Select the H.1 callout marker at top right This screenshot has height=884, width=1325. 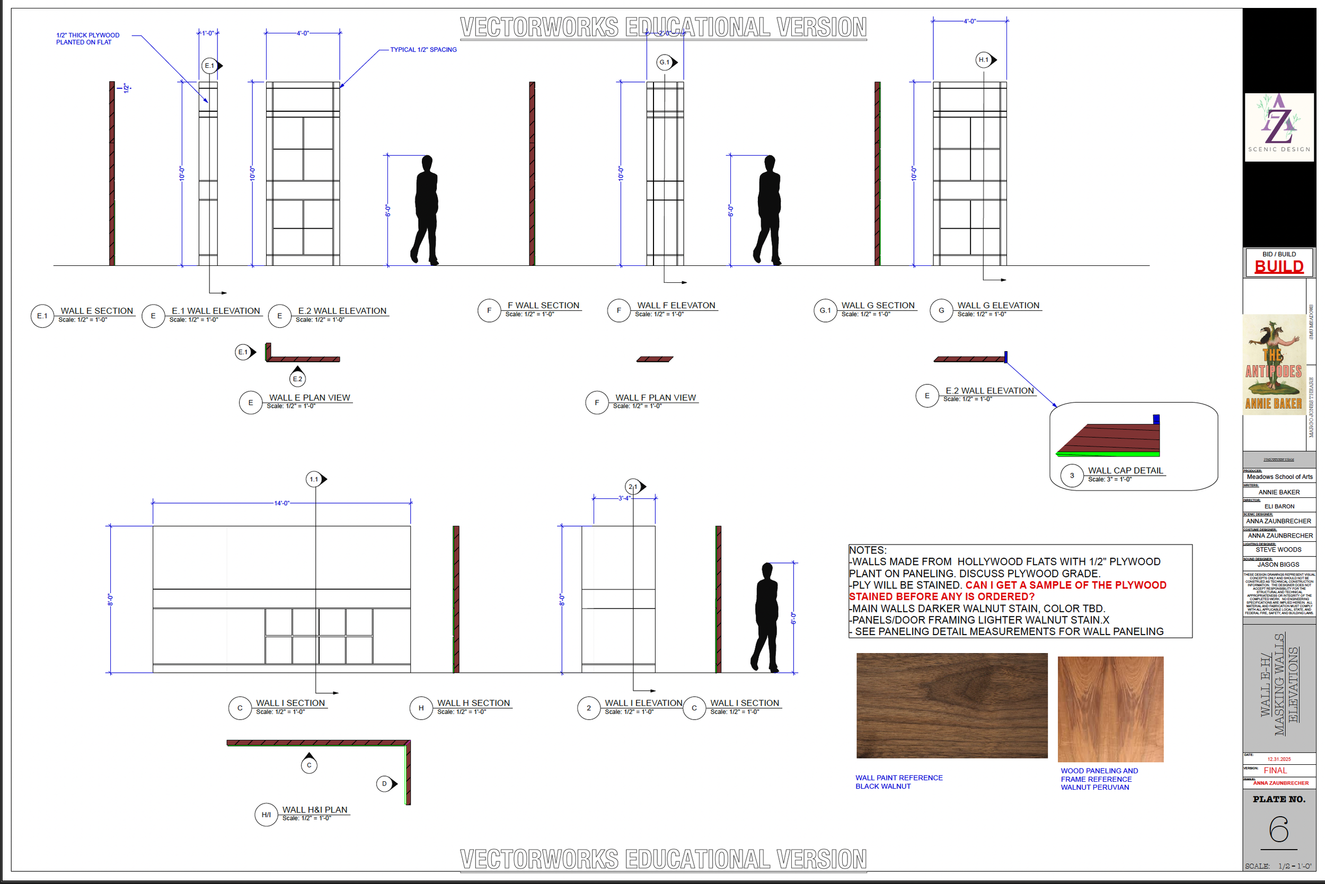tap(984, 59)
